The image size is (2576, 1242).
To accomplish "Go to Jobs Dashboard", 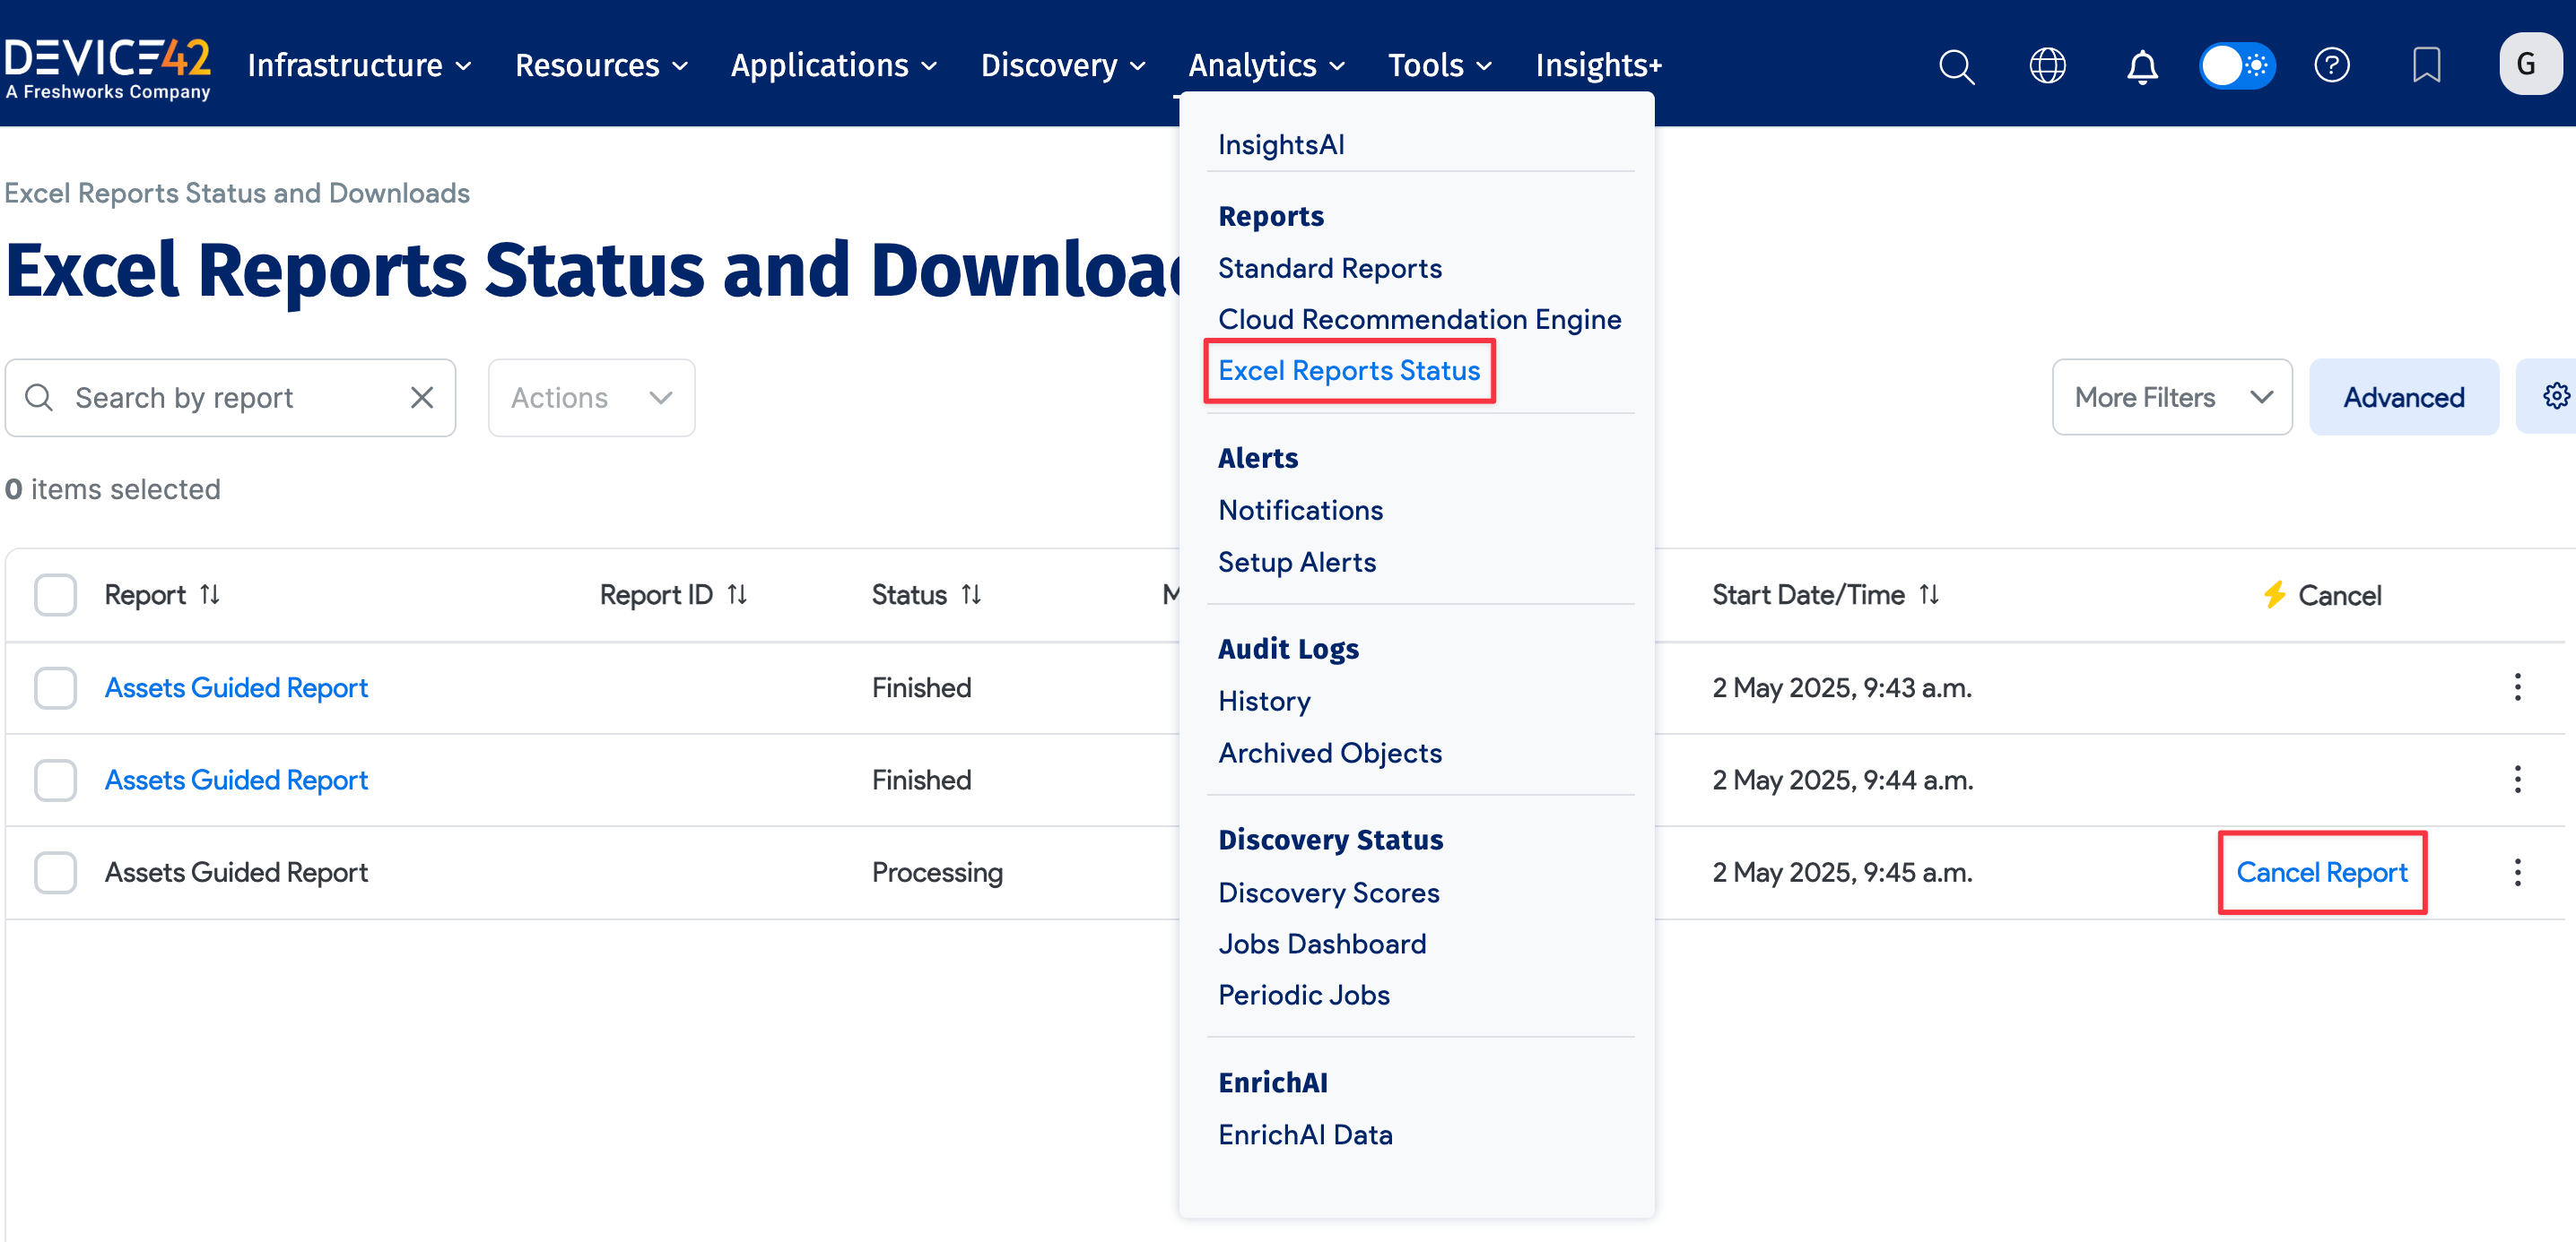I will coord(1321,944).
